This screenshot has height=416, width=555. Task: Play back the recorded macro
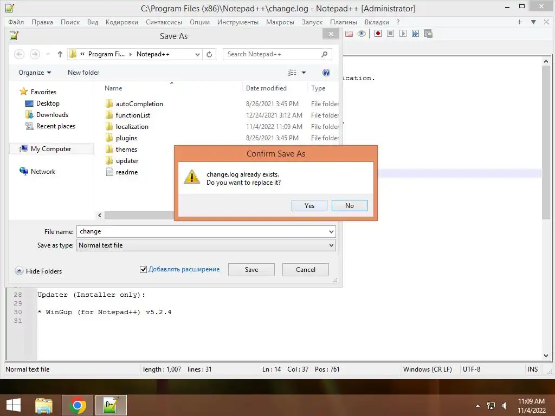pos(403,34)
